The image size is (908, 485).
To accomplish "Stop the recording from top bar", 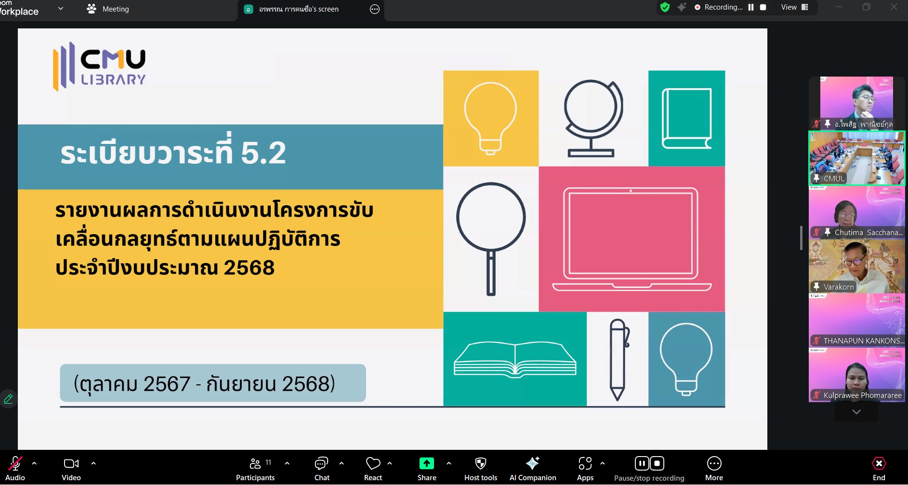I will pos(763,7).
